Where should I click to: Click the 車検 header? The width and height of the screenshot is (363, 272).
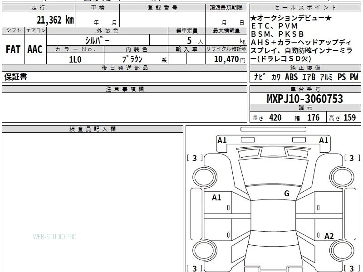tap(98, 8)
